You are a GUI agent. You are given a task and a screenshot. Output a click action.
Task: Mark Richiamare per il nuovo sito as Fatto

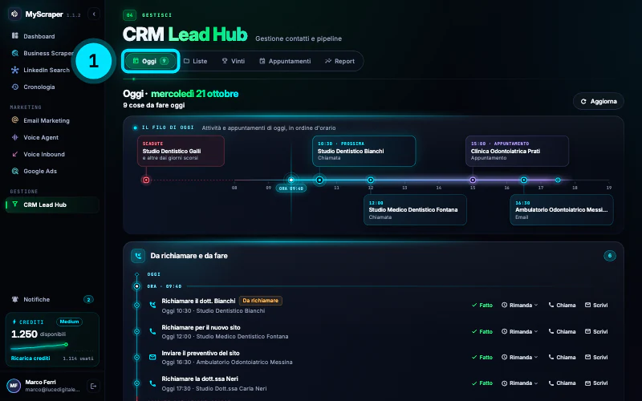tap(482, 331)
